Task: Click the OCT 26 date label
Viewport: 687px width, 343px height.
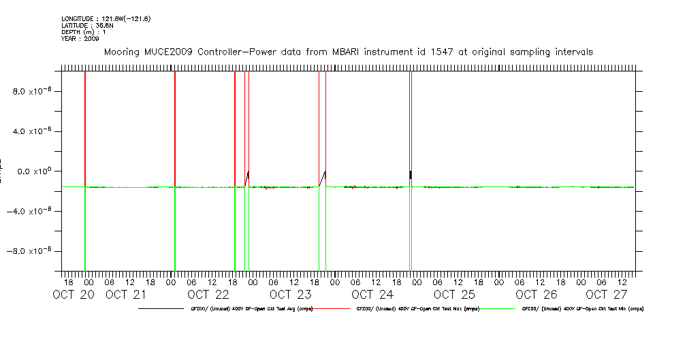Action: click(x=537, y=295)
